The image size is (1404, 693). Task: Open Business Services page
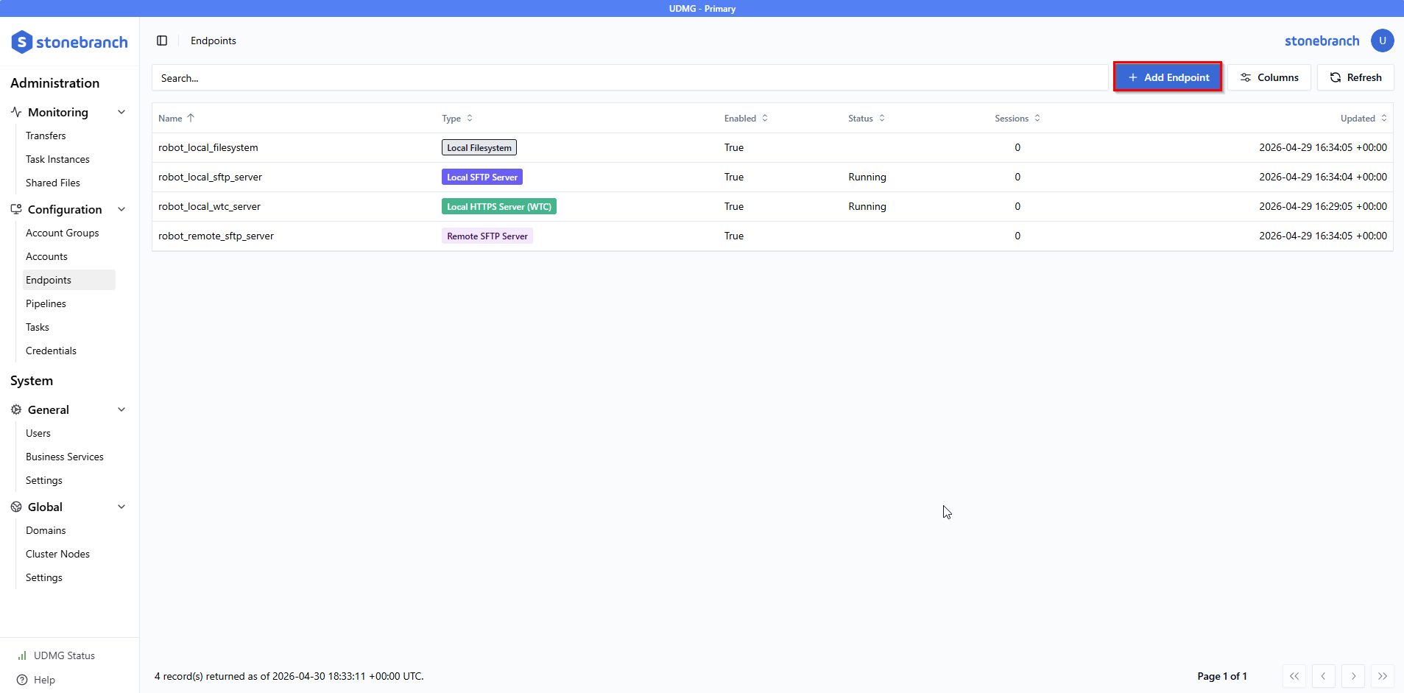point(65,457)
